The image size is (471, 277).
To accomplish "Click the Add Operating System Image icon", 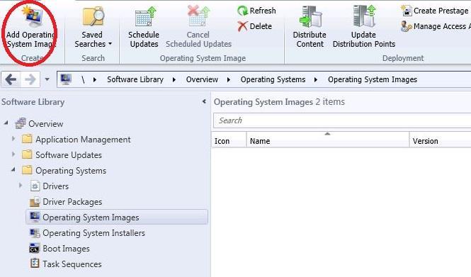I will point(31,17).
